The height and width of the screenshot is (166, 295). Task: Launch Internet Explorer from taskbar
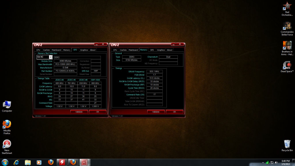click(16, 162)
